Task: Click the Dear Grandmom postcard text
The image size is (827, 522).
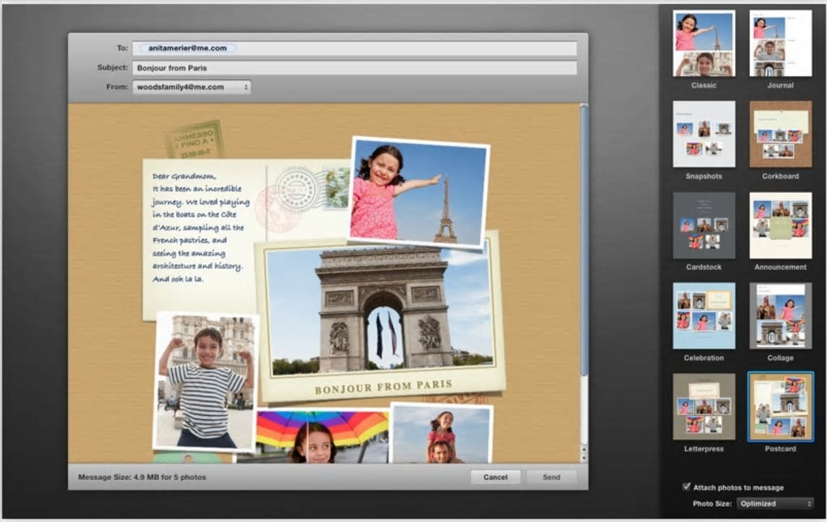Action: click(x=200, y=227)
